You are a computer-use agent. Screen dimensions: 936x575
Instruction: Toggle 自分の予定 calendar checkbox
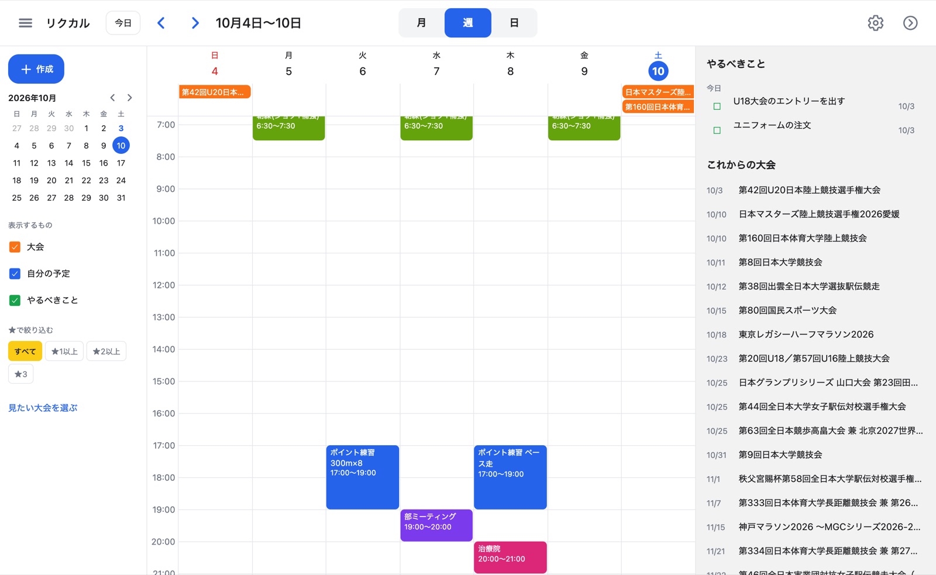(x=15, y=274)
